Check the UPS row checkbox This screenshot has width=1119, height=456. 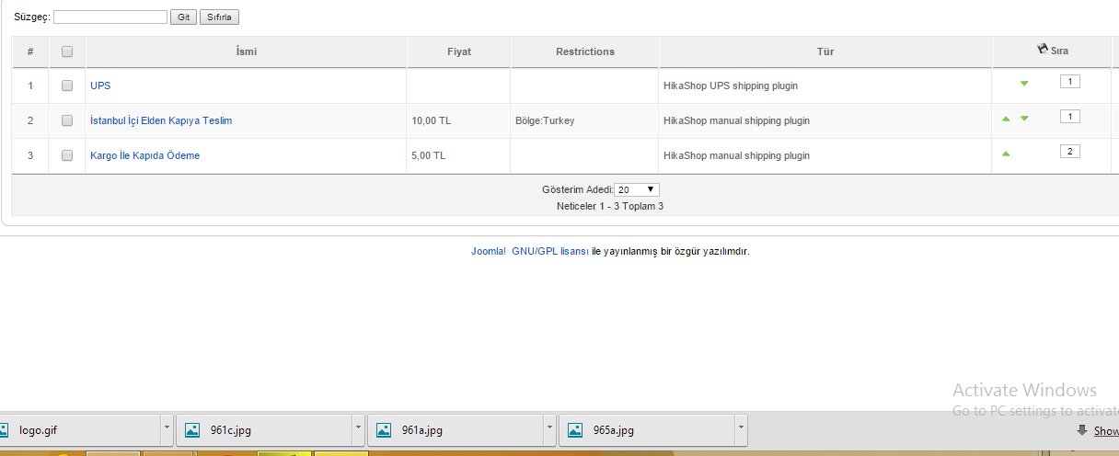pos(67,85)
